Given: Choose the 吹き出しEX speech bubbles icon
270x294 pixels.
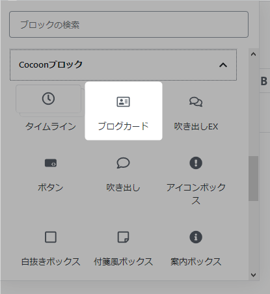Looking at the screenshot, I should [196, 101].
